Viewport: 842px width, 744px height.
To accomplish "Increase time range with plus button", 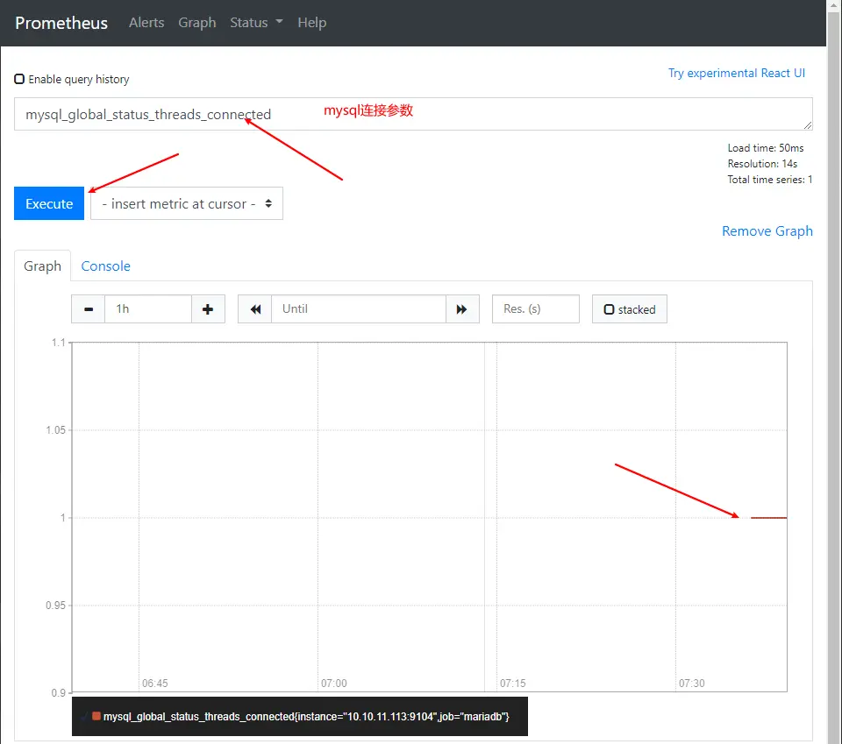I will [208, 309].
